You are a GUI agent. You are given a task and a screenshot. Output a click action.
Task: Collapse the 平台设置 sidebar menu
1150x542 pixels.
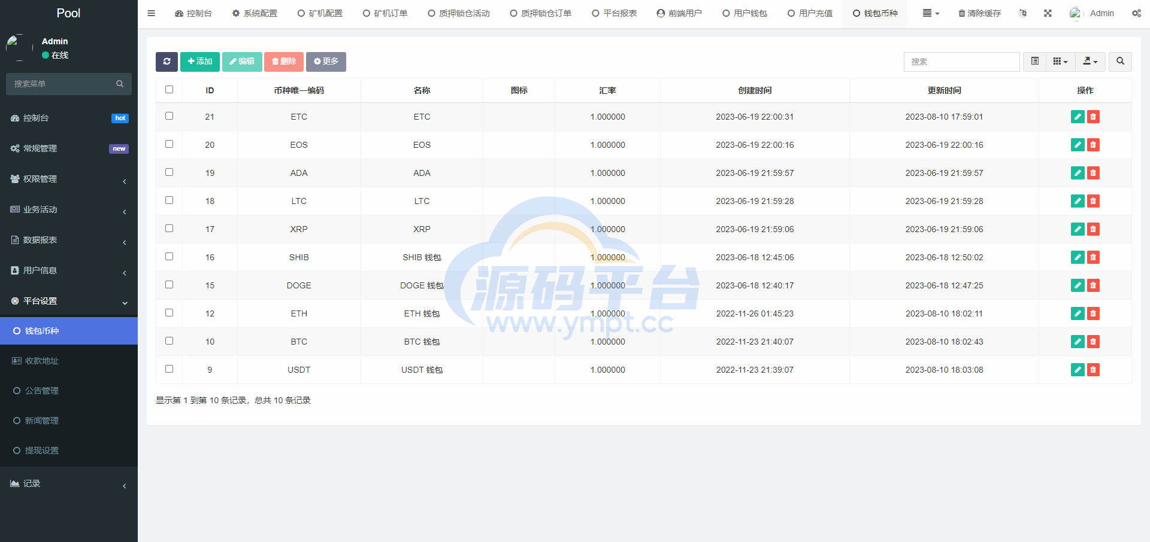pos(69,301)
